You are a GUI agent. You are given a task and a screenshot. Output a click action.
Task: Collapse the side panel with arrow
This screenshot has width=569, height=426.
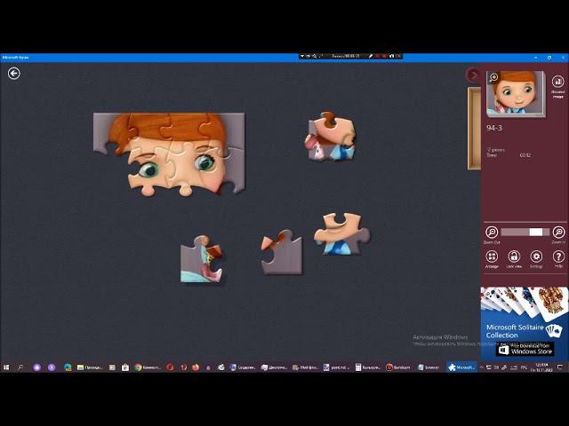pyautogui.click(x=473, y=75)
